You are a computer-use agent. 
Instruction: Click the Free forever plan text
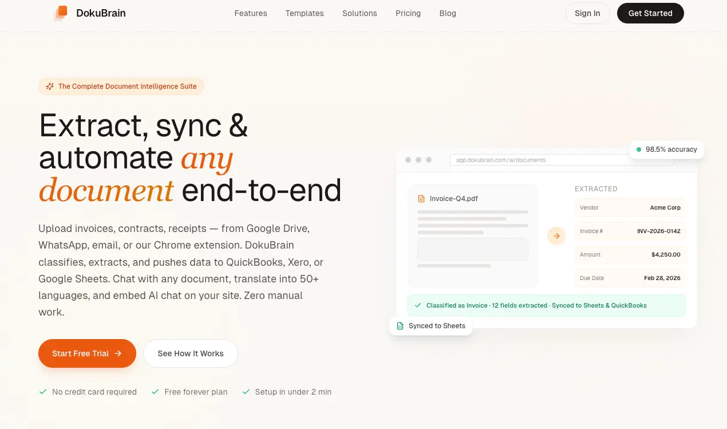(x=196, y=392)
